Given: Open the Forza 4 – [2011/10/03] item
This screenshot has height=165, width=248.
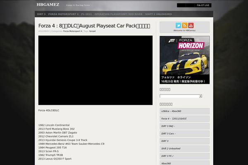Looking at the screenshot, I should pos(185,118).
